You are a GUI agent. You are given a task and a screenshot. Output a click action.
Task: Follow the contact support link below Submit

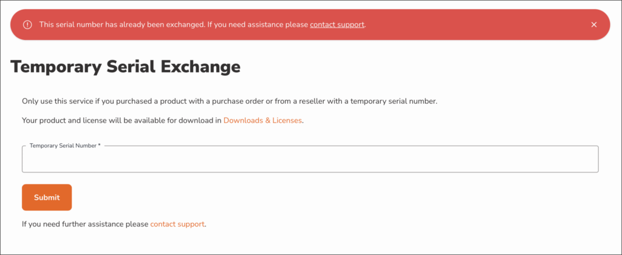pyautogui.click(x=177, y=224)
